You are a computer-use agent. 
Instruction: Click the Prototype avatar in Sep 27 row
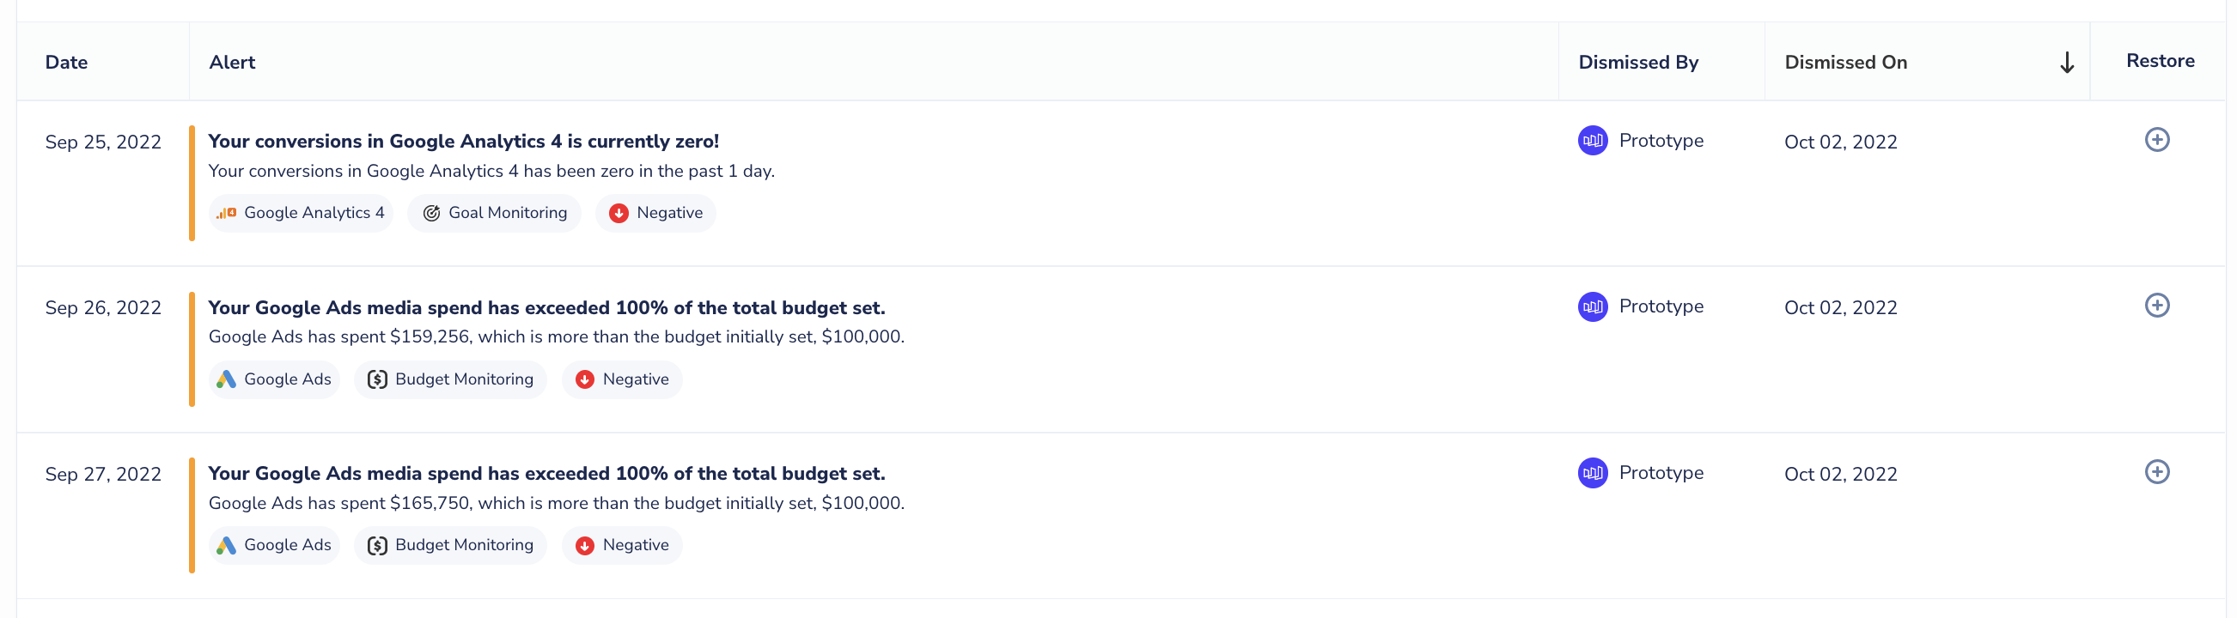click(1593, 473)
